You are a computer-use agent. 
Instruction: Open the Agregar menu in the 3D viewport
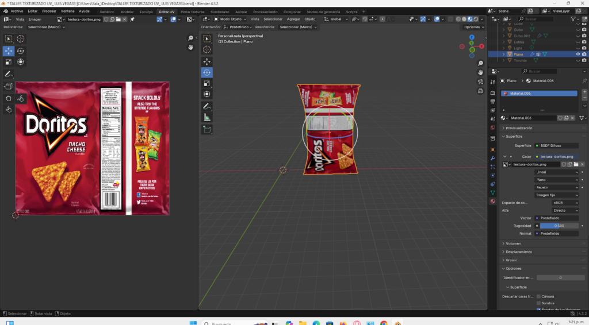(293, 19)
